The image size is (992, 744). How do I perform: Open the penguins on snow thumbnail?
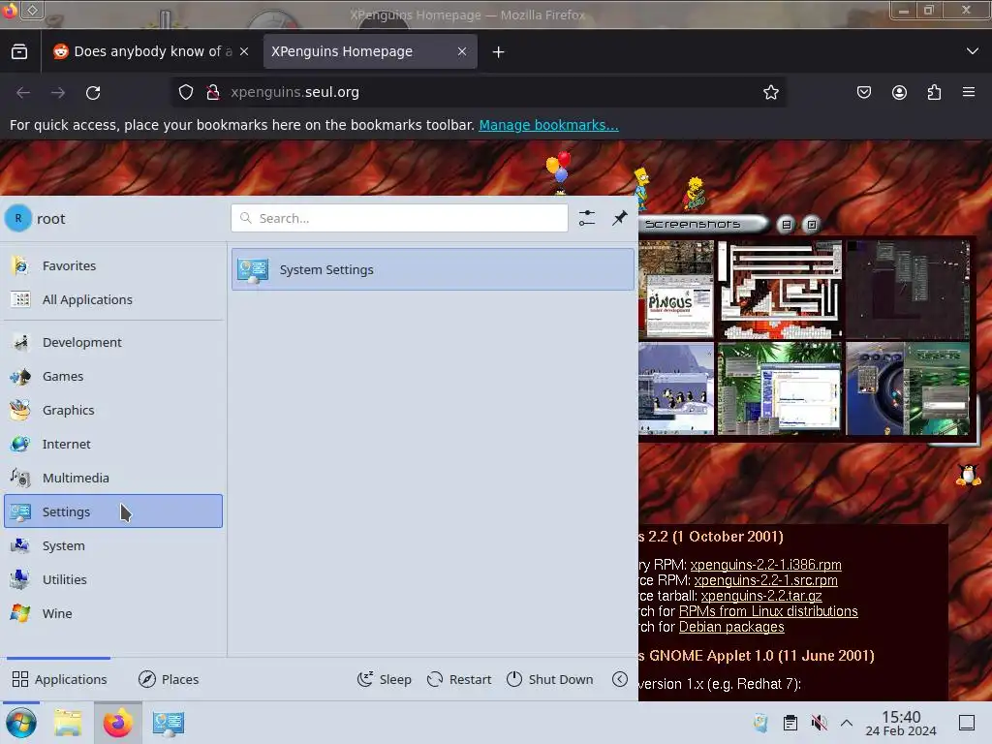pos(676,389)
